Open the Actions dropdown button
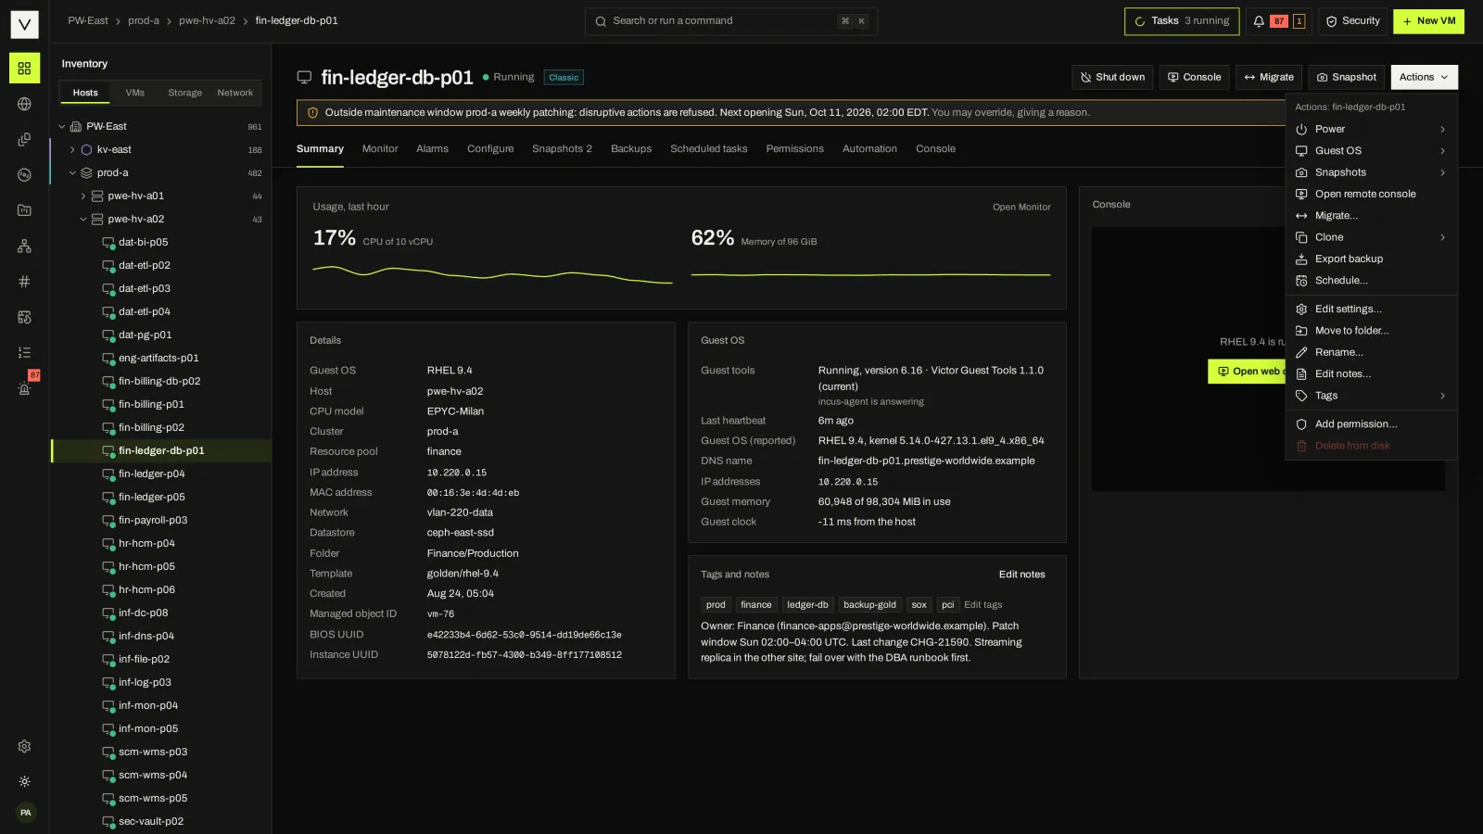This screenshot has width=1483, height=834. point(1424,78)
